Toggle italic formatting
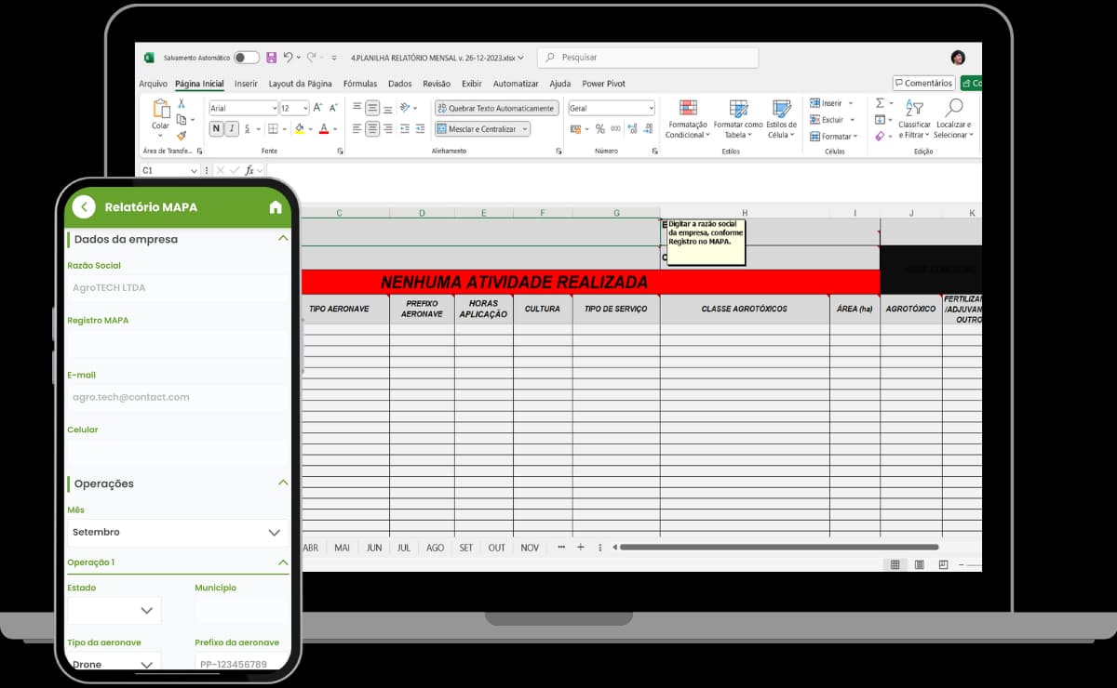 click(232, 129)
